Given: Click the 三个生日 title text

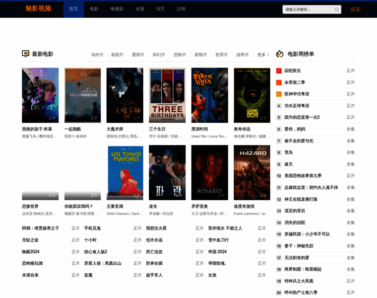Looking at the screenshot, I should click(157, 129).
